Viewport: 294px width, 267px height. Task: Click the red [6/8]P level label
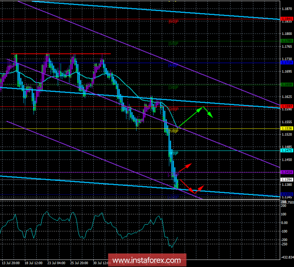click(x=173, y=21)
